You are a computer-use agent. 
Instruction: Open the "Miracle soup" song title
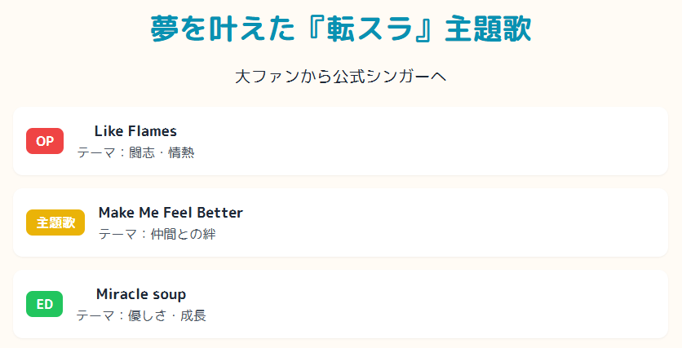[141, 294]
